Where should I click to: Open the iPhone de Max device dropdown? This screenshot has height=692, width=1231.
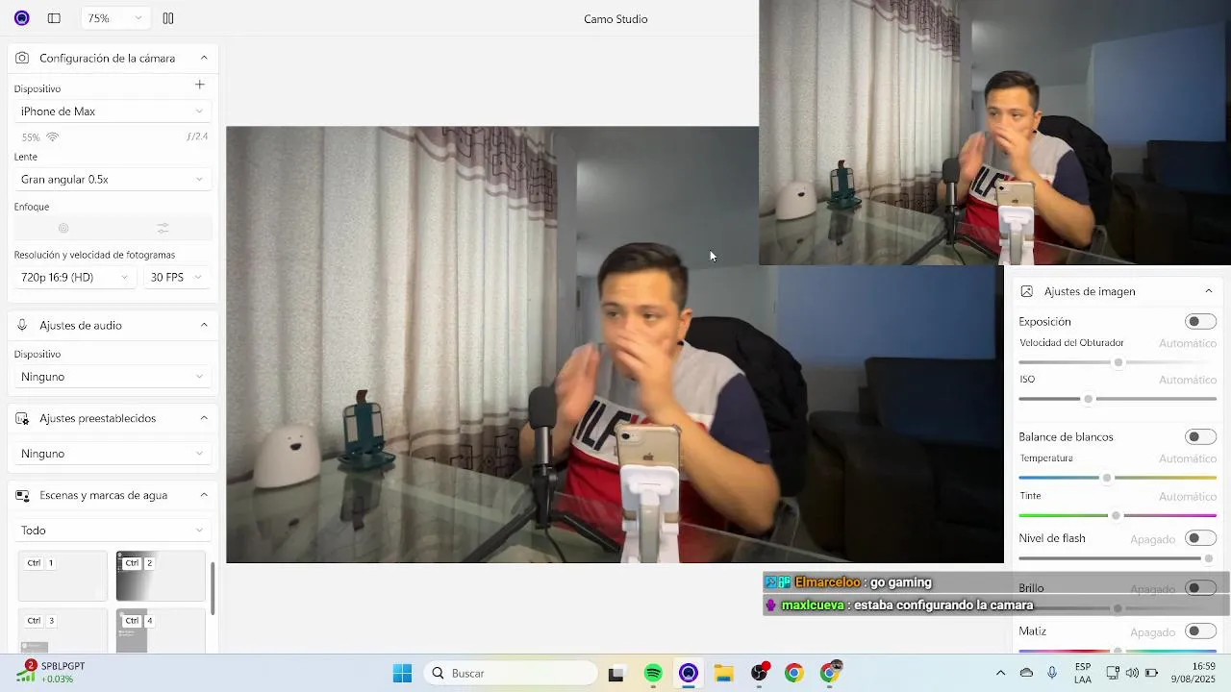tap(113, 111)
